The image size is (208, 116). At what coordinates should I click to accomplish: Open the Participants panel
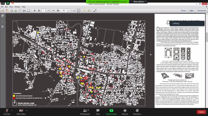[85, 112]
